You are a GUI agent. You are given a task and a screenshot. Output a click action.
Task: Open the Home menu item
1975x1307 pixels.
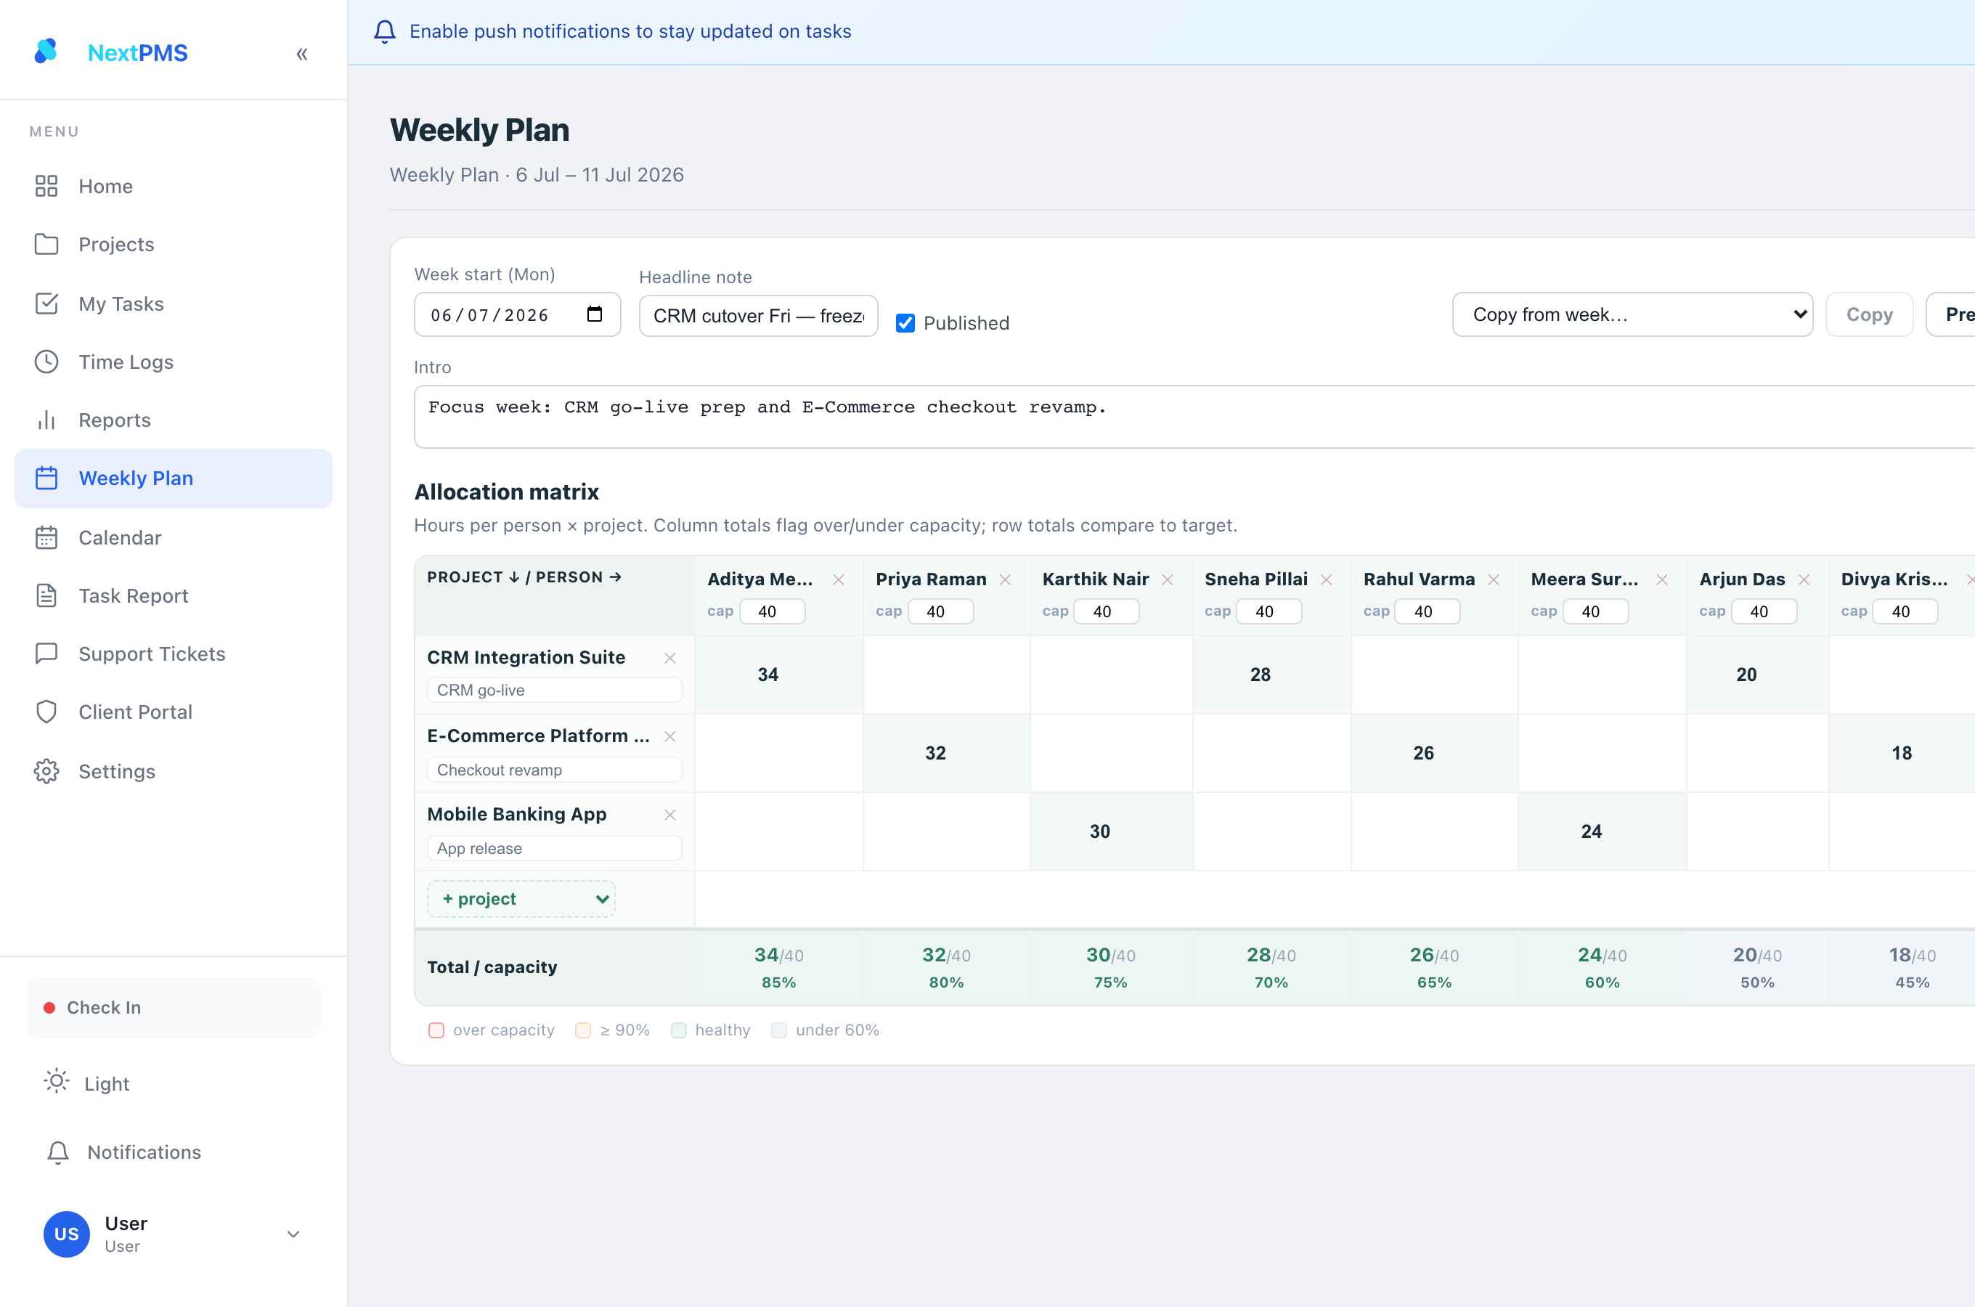(174, 186)
